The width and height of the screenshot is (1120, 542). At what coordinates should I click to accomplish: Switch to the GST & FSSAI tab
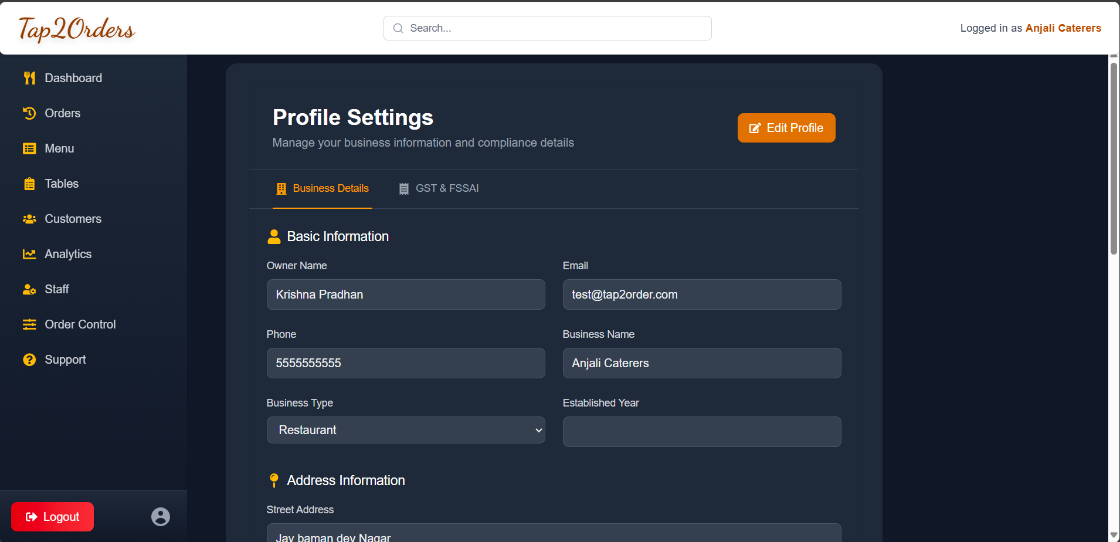(x=439, y=188)
